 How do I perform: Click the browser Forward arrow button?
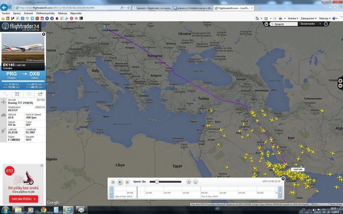coord(11,8)
